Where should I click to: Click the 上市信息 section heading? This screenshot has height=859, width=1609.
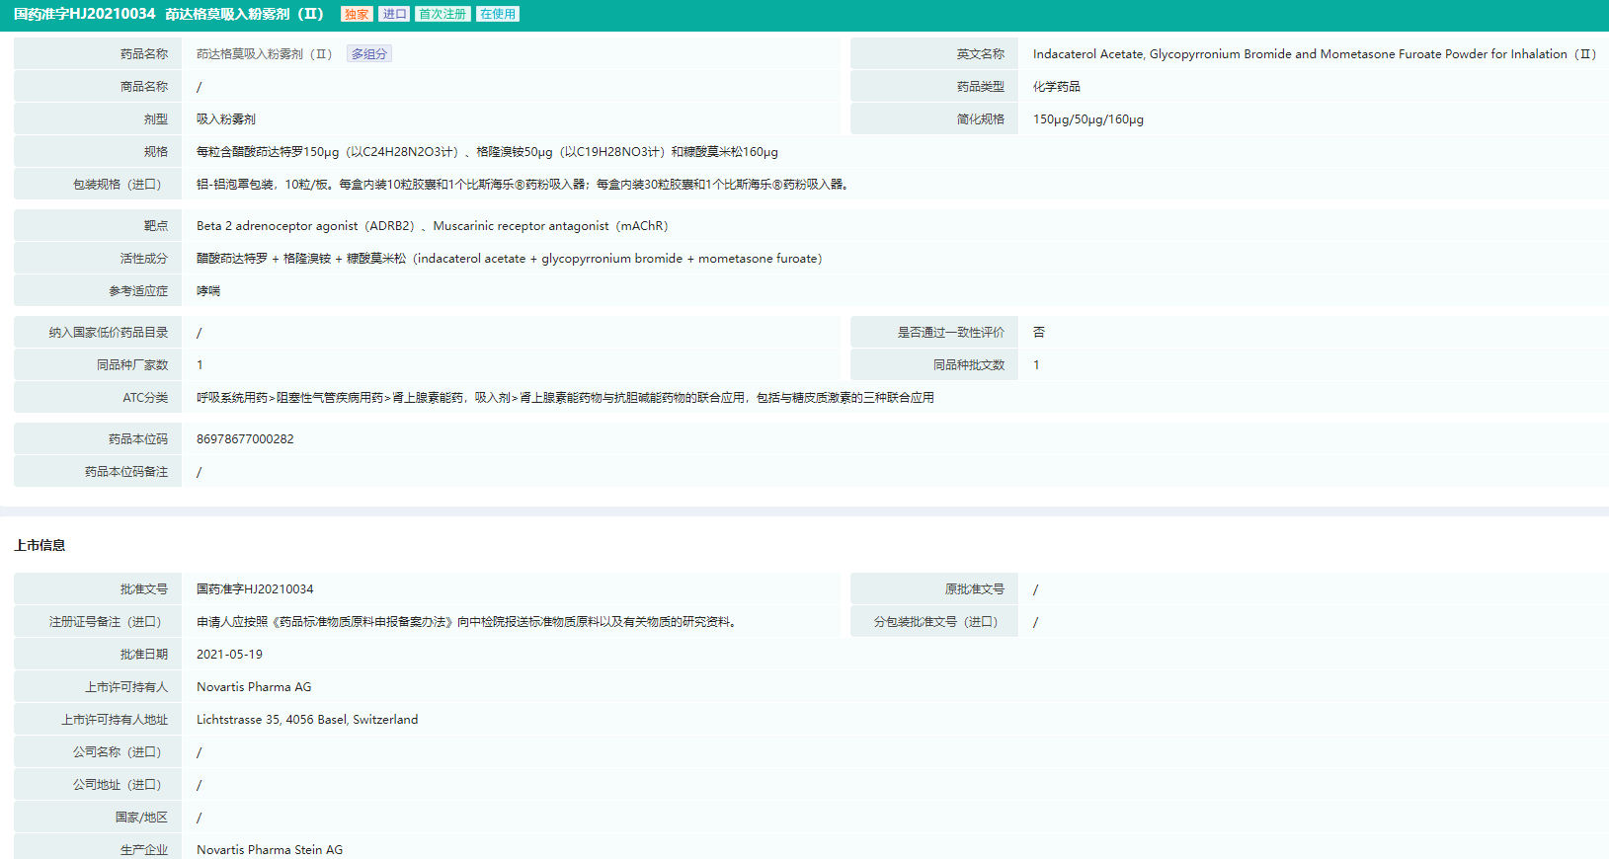click(40, 545)
